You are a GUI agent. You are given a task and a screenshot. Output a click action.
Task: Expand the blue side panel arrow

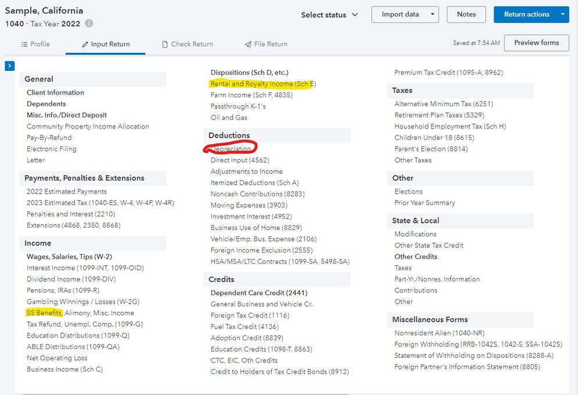click(x=9, y=66)
